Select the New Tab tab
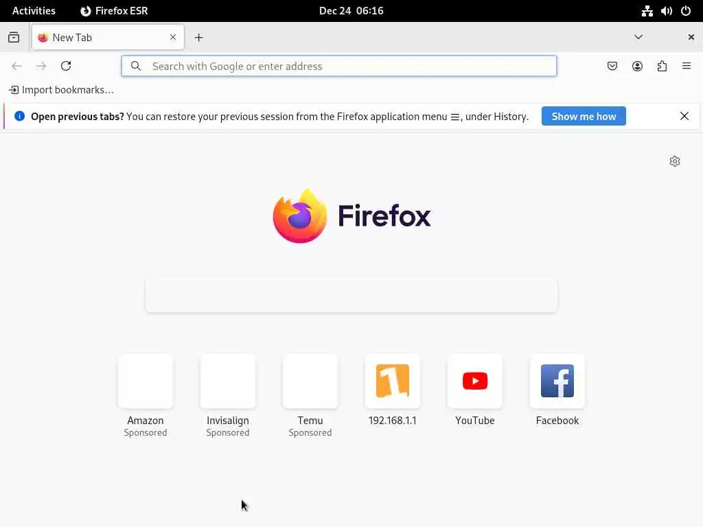The image size is (703, 527). click(x=108, y=38)
